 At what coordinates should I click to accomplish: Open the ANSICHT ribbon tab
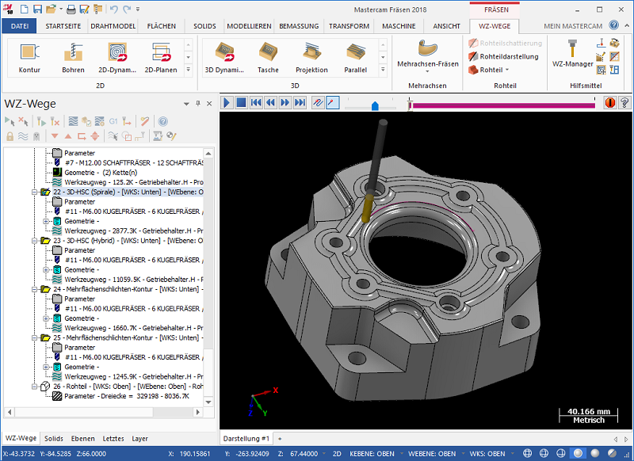(x=446, y=26)
